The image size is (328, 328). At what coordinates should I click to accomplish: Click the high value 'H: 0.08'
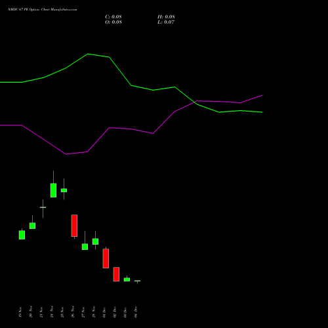[x=166, y=17]
